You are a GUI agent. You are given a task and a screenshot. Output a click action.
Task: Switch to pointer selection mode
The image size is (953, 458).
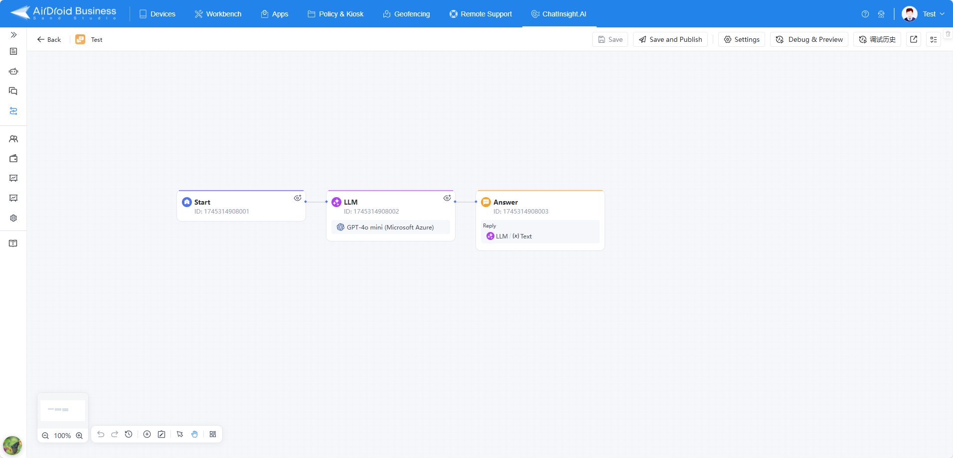(x=180, y=434)
